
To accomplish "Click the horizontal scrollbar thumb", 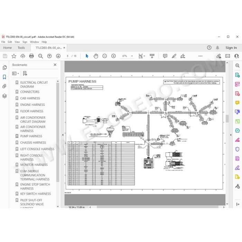I will (x=158, y=207).
